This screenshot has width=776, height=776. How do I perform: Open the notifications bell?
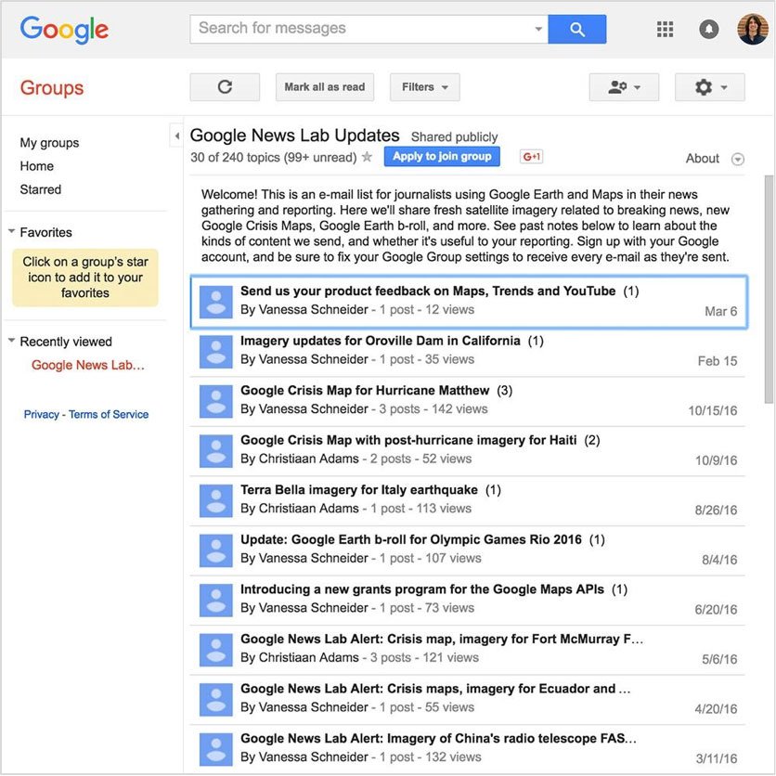point(708,29)
